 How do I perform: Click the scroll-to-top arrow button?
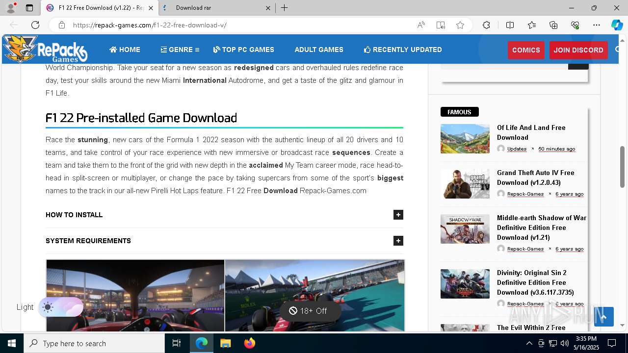coord(604,317)
